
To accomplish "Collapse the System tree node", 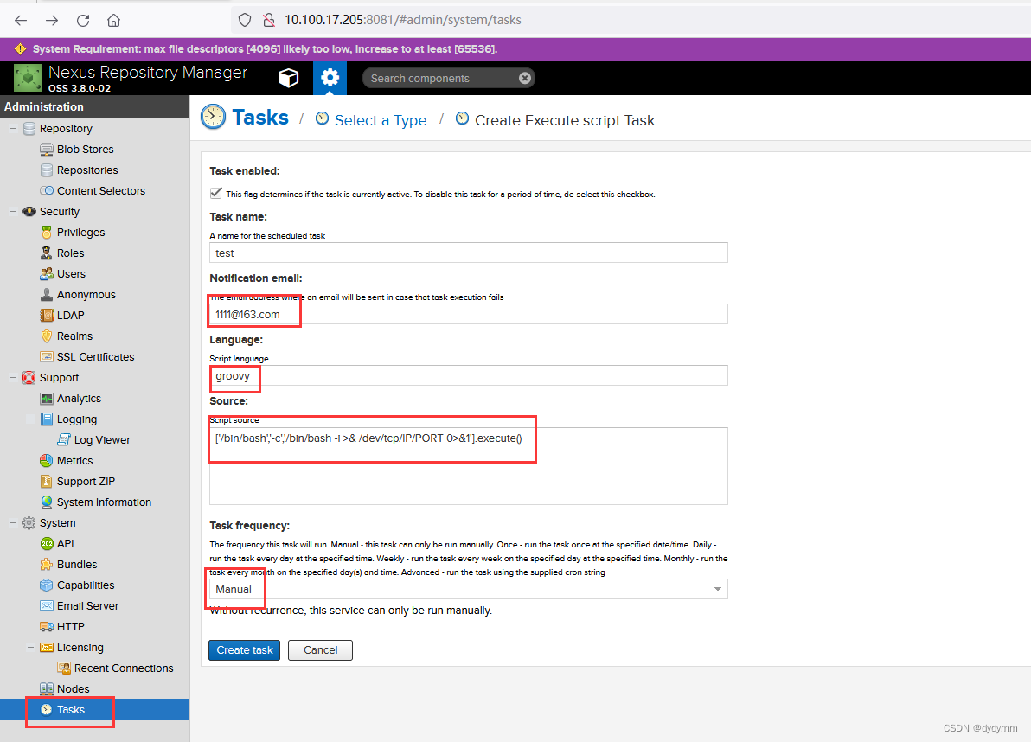I will coord(13,523).
